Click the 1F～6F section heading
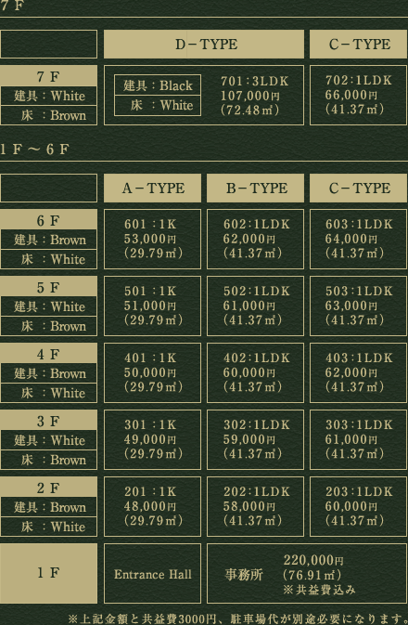The height and width of the screenshot is (625, 408). [x=34, y=150]
